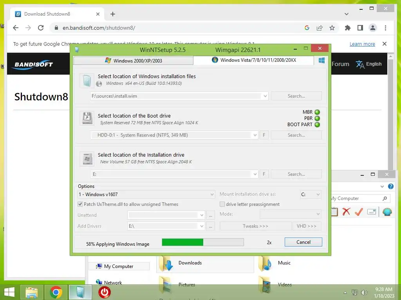Reload the Chrome page
The width and height of the screenshot is (401, 300).
pyautogui.click(x=41, y=28)
